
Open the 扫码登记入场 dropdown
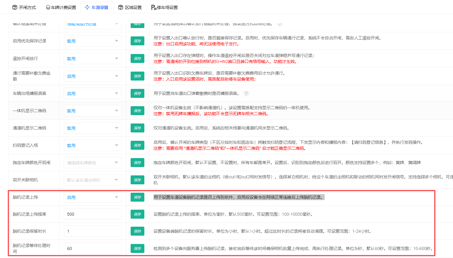92,146
